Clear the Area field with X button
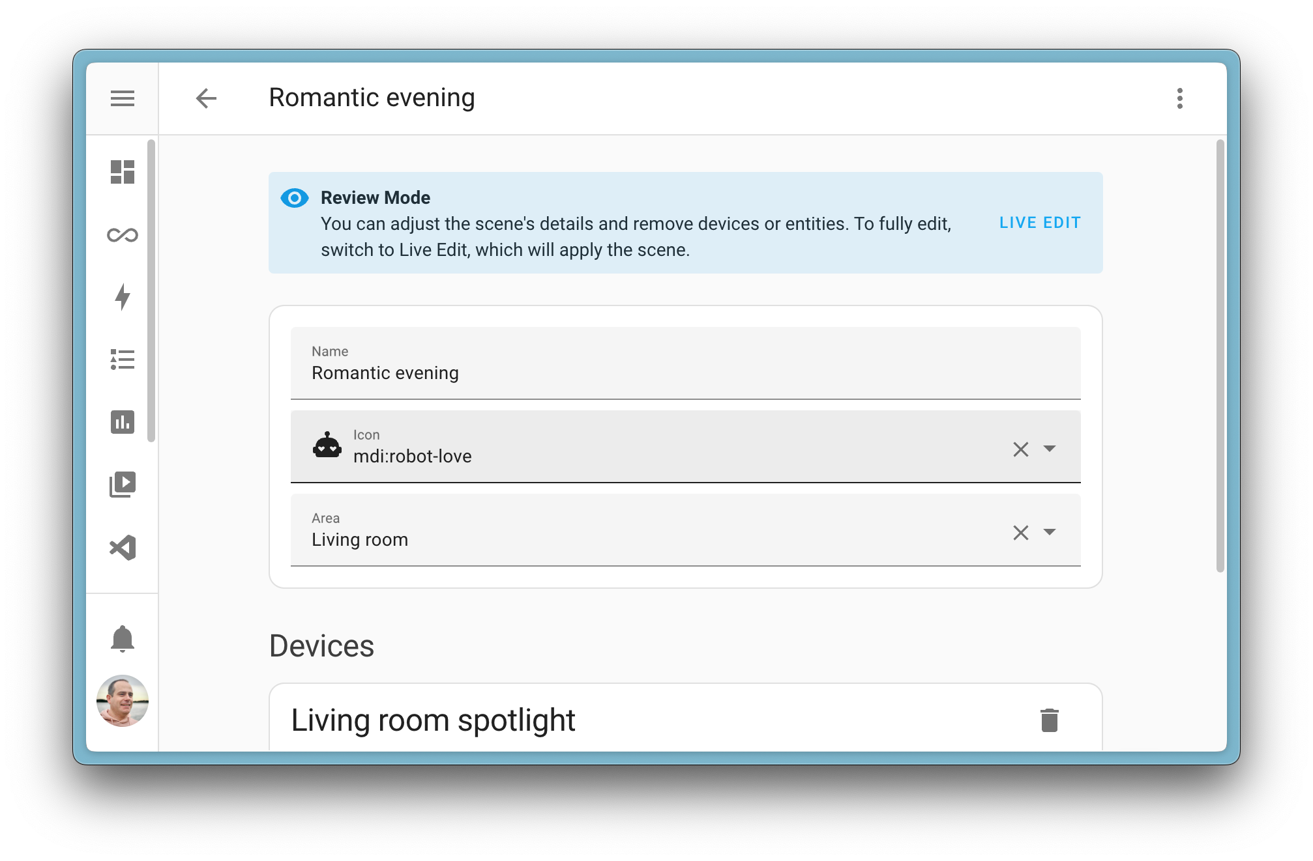1313x861 pixels. click(1020, 532)
